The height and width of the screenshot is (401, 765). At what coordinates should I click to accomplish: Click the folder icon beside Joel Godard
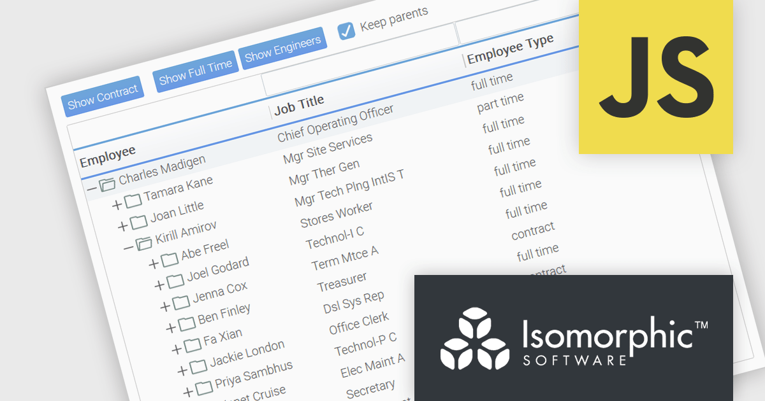(x=175, y=281)
